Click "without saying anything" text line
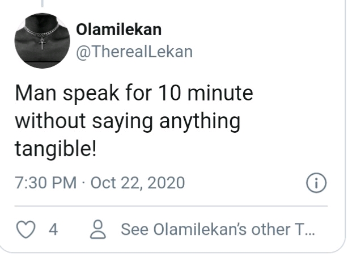The width and height of the screenshot is (348, 261). click(128, 121)
